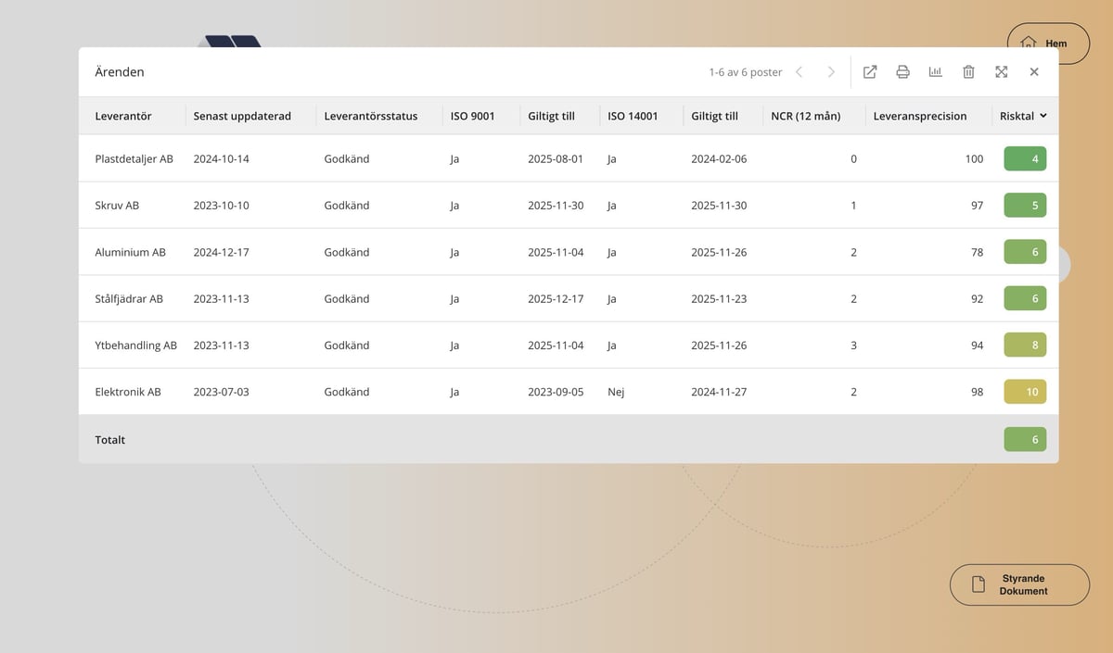Open the records in a new window
This screenshot has height=653, width=1113.
[870, 72]
